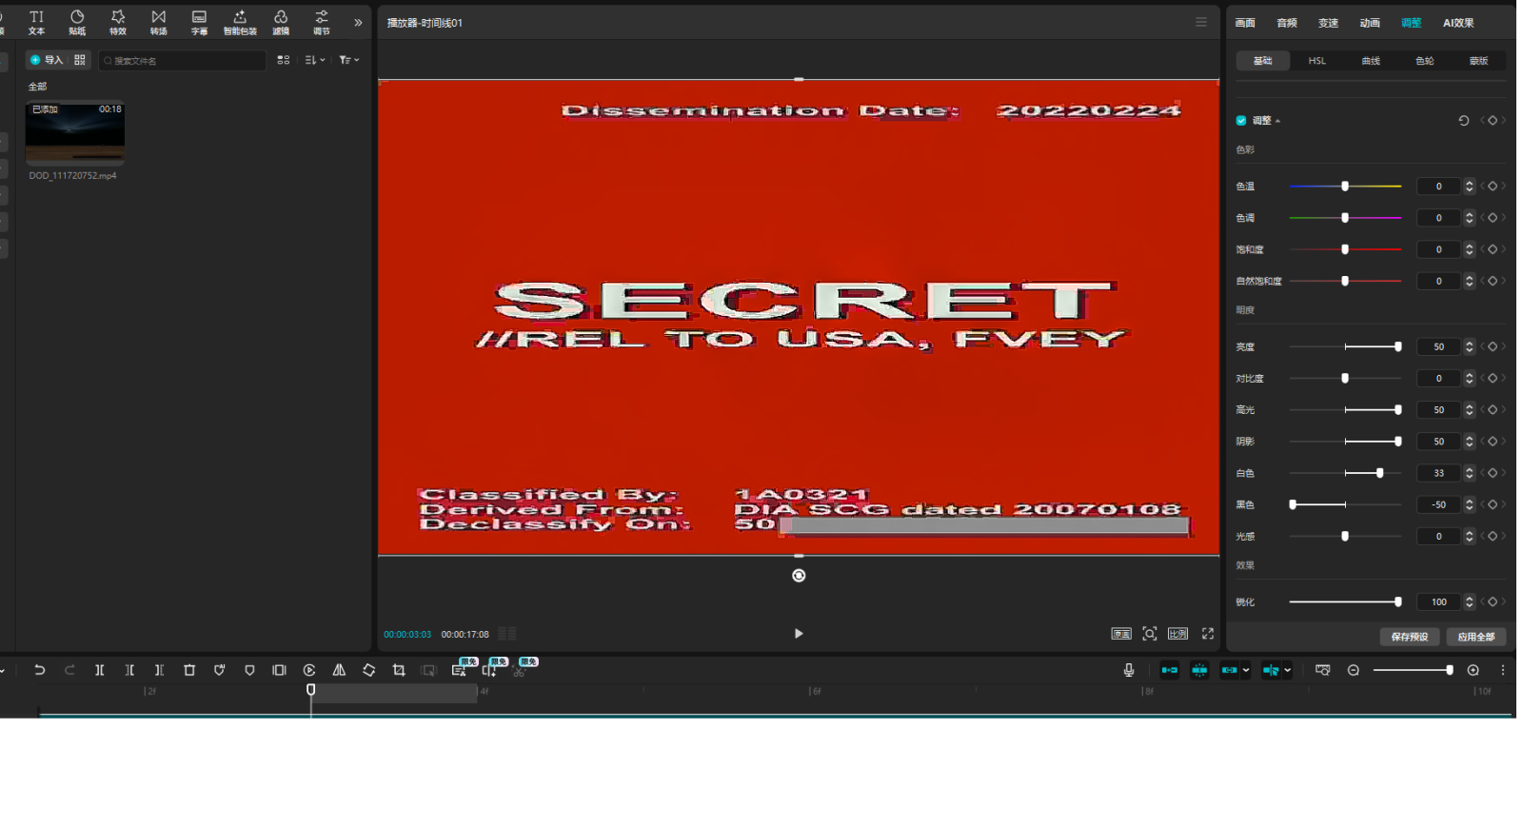Open the 转场 transitions panel
This screenshot has height=828, width=1523.
pos(159,22)
